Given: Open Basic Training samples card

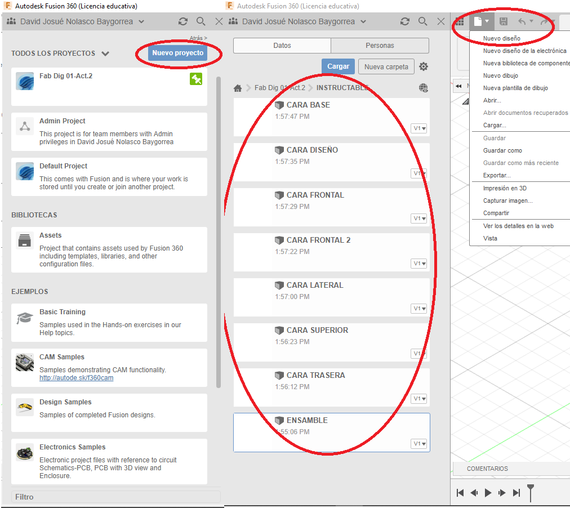Looking at the screenshot, I should [109, 323].
